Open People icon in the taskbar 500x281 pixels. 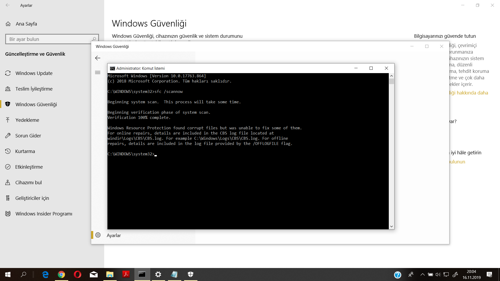click(411, 274)
